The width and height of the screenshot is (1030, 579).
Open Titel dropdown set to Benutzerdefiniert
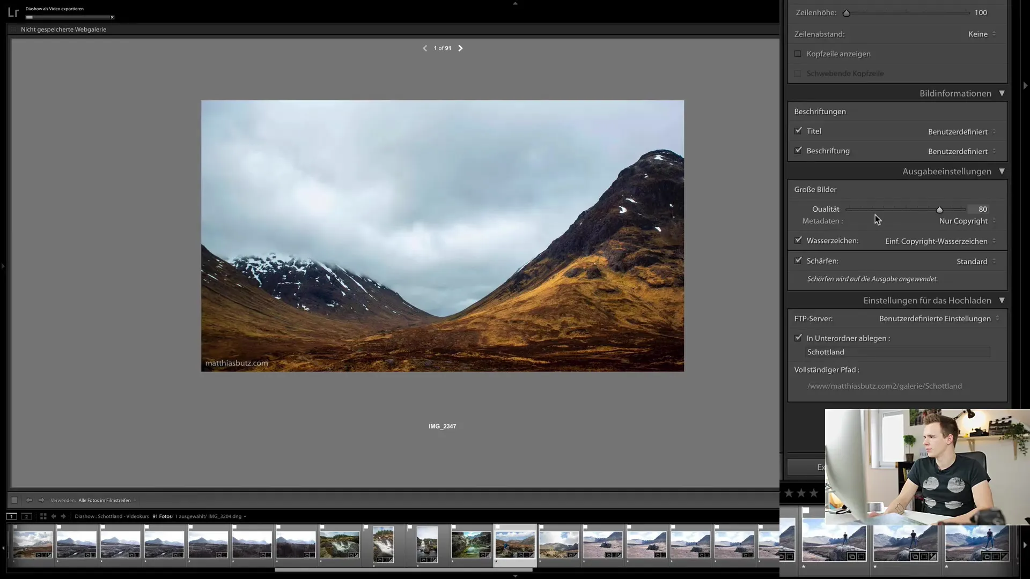(x=960, y=131)
